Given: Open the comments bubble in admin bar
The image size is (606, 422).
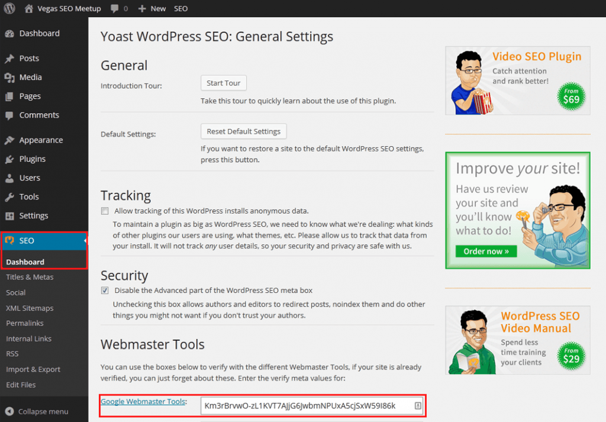Looking at the screenshot, I should (114, 8).
